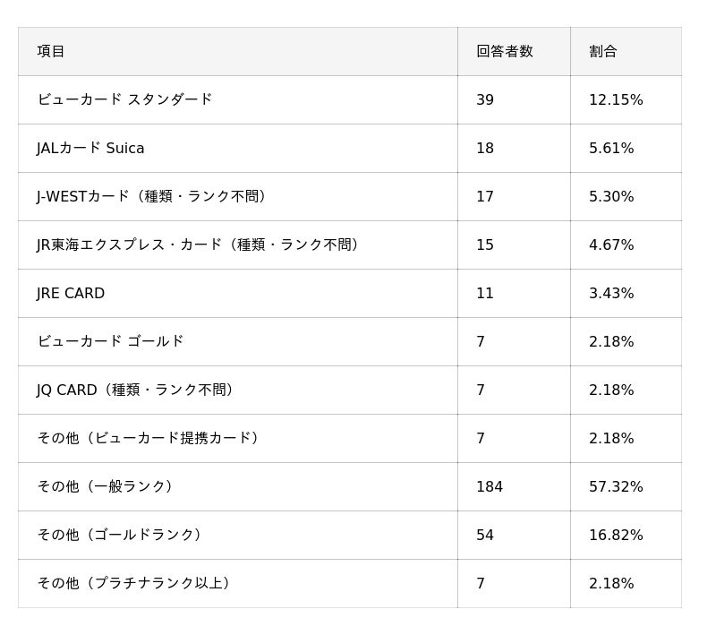The image size is (716, 635).
Task: Click the 16.82% percentage cell
Action: [x=616, y=535]
